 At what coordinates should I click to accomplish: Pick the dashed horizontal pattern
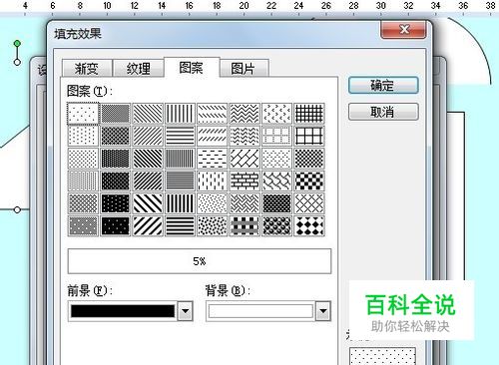pyautogui.click(x=213, y=159)
